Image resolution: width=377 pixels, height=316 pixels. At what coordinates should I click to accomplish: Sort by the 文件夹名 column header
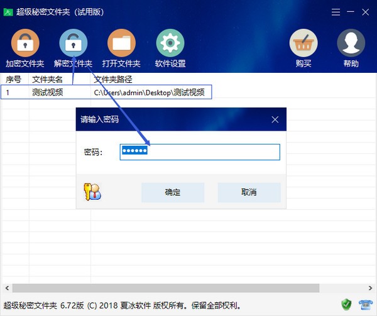(48, 80)
